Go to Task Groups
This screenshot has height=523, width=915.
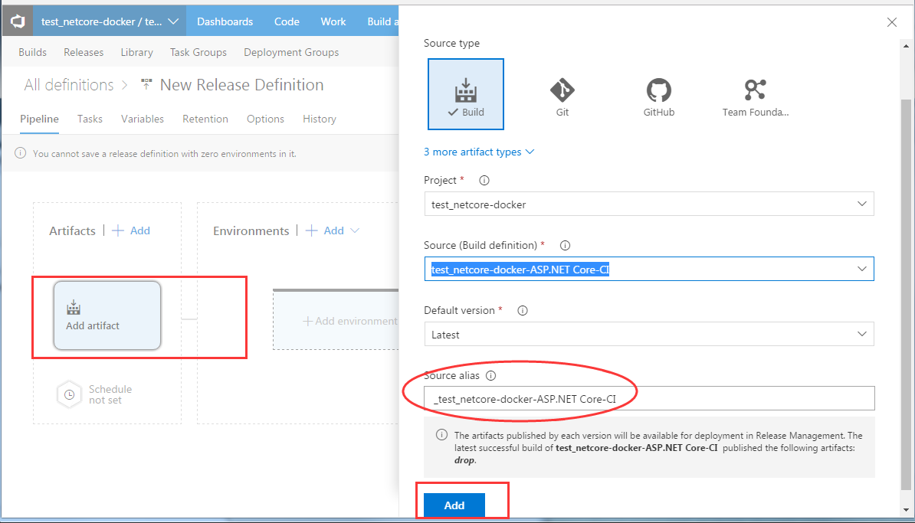point(198,53)
